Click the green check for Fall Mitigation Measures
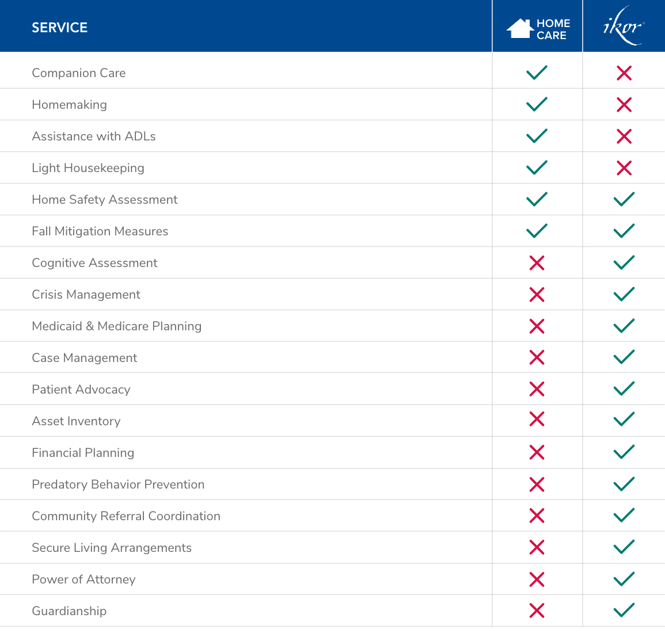Viewport: 665px width, 633px height. click(x=537, y=231)
